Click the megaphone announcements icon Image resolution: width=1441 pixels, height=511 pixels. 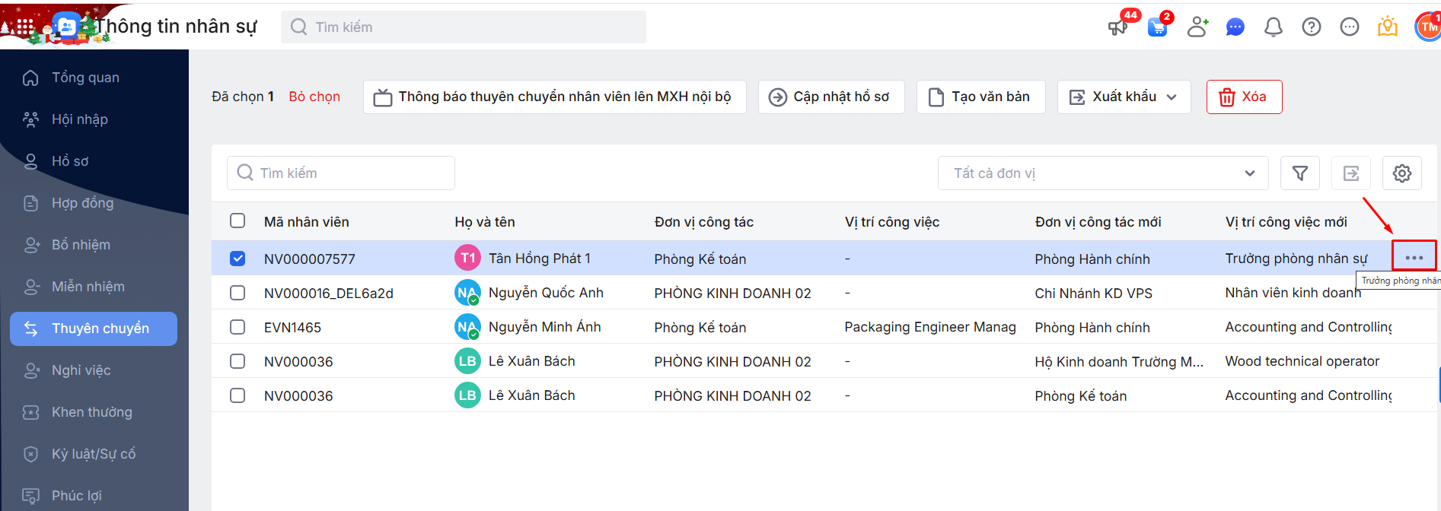(1117, 27)
